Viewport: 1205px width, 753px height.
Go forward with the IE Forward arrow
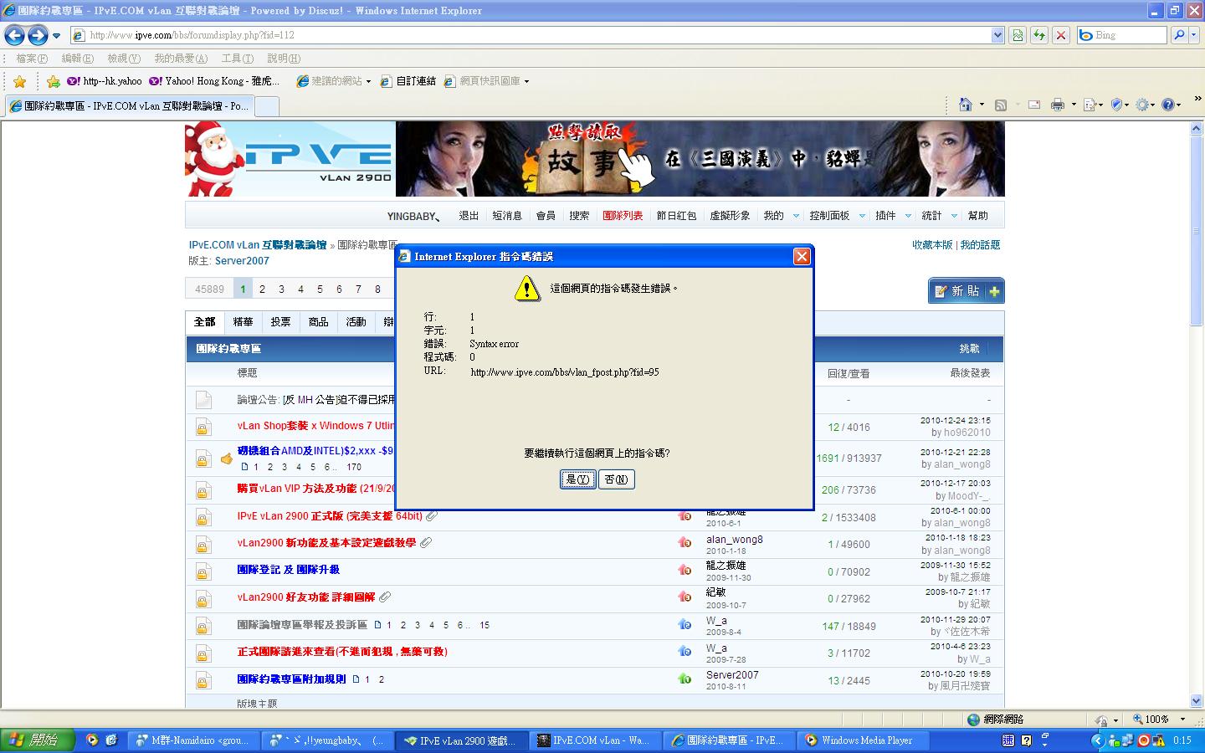point(38,35)
